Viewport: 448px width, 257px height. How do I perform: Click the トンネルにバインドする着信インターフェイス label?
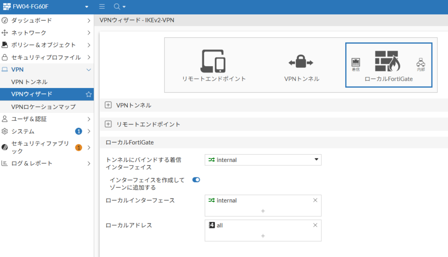click(143, 163)
